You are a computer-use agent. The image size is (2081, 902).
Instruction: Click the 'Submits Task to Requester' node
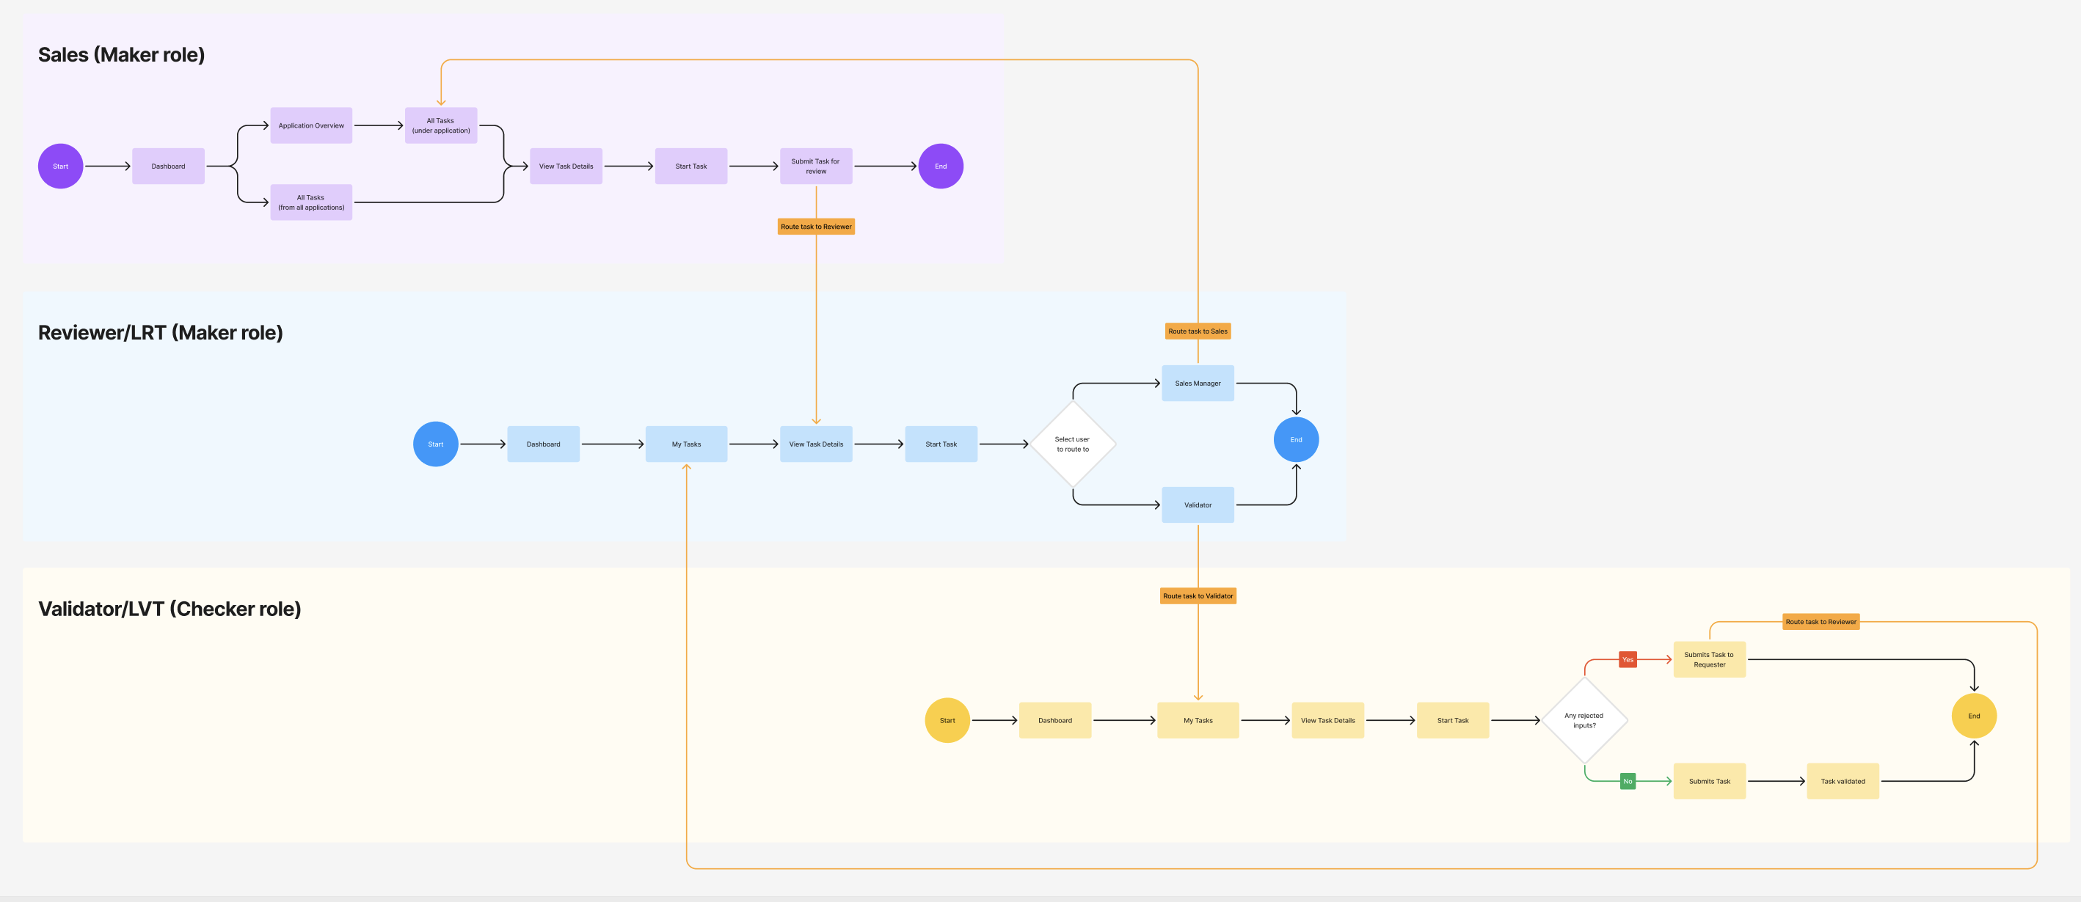(x=1708, y=660)
